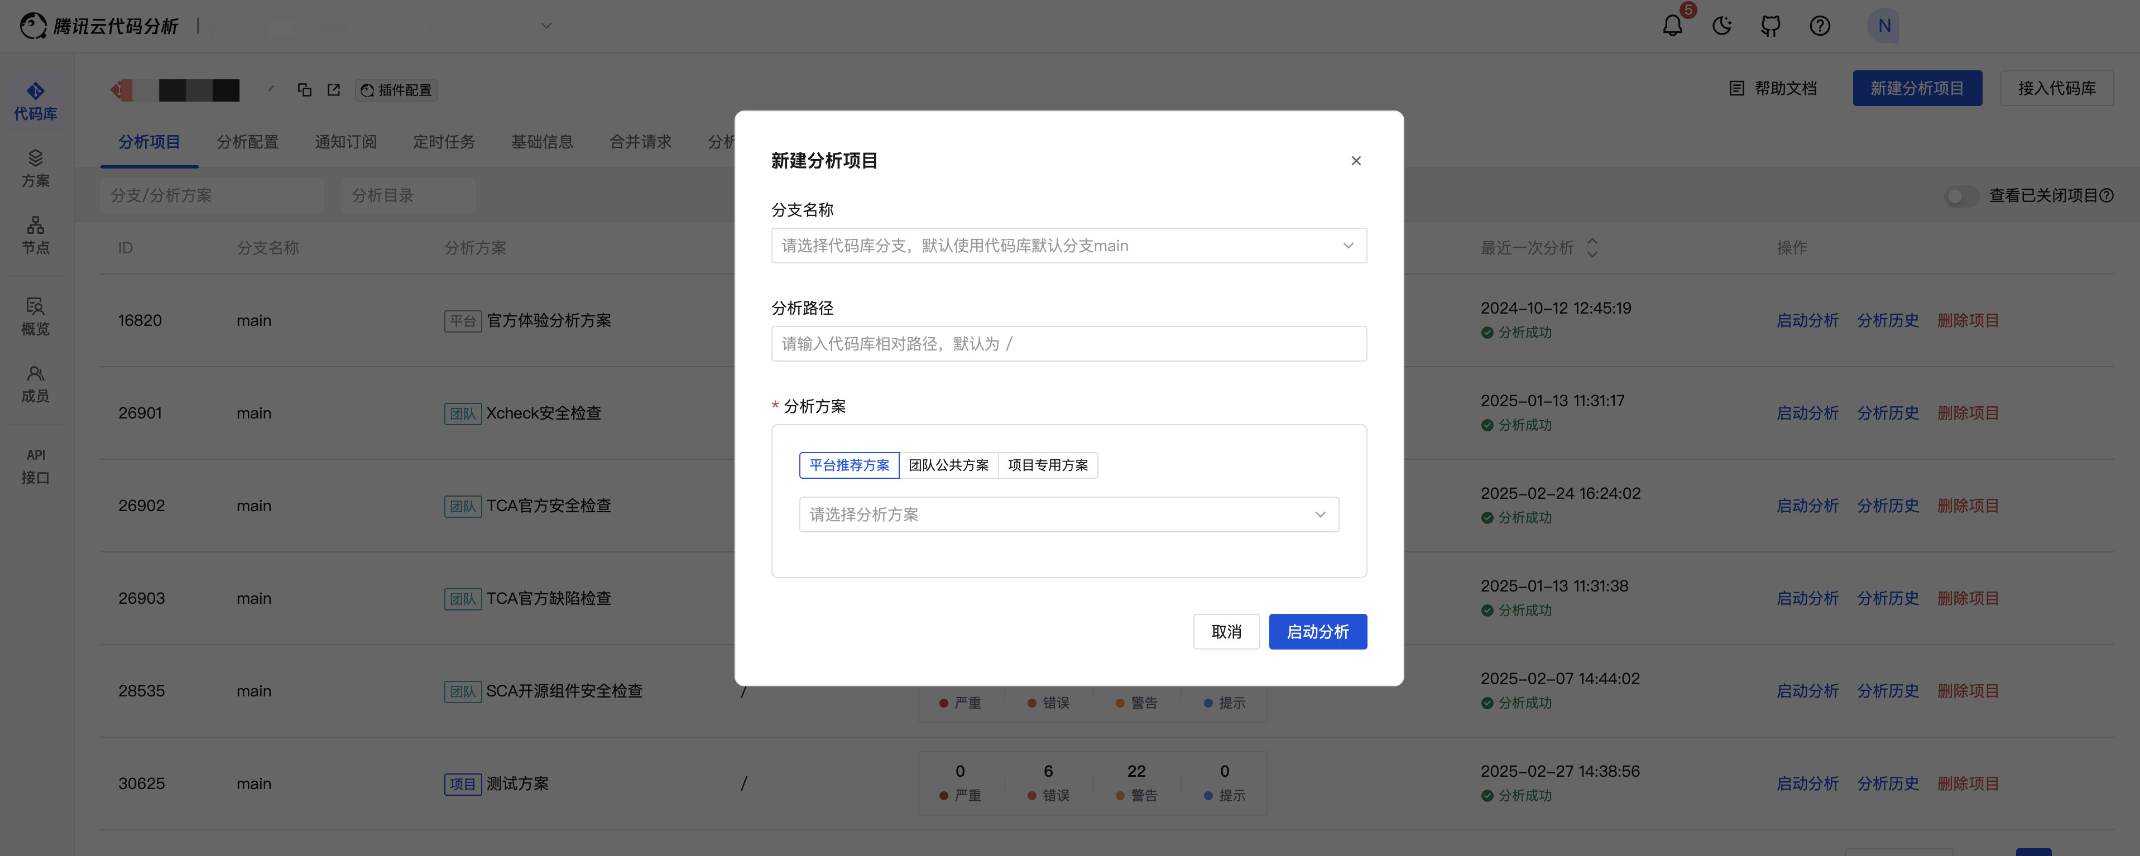Select 团队公共方案 option

click(949, 465)
